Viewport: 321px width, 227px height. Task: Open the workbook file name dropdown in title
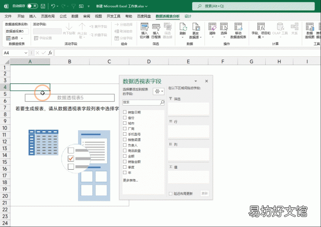(x=146, y=6)
